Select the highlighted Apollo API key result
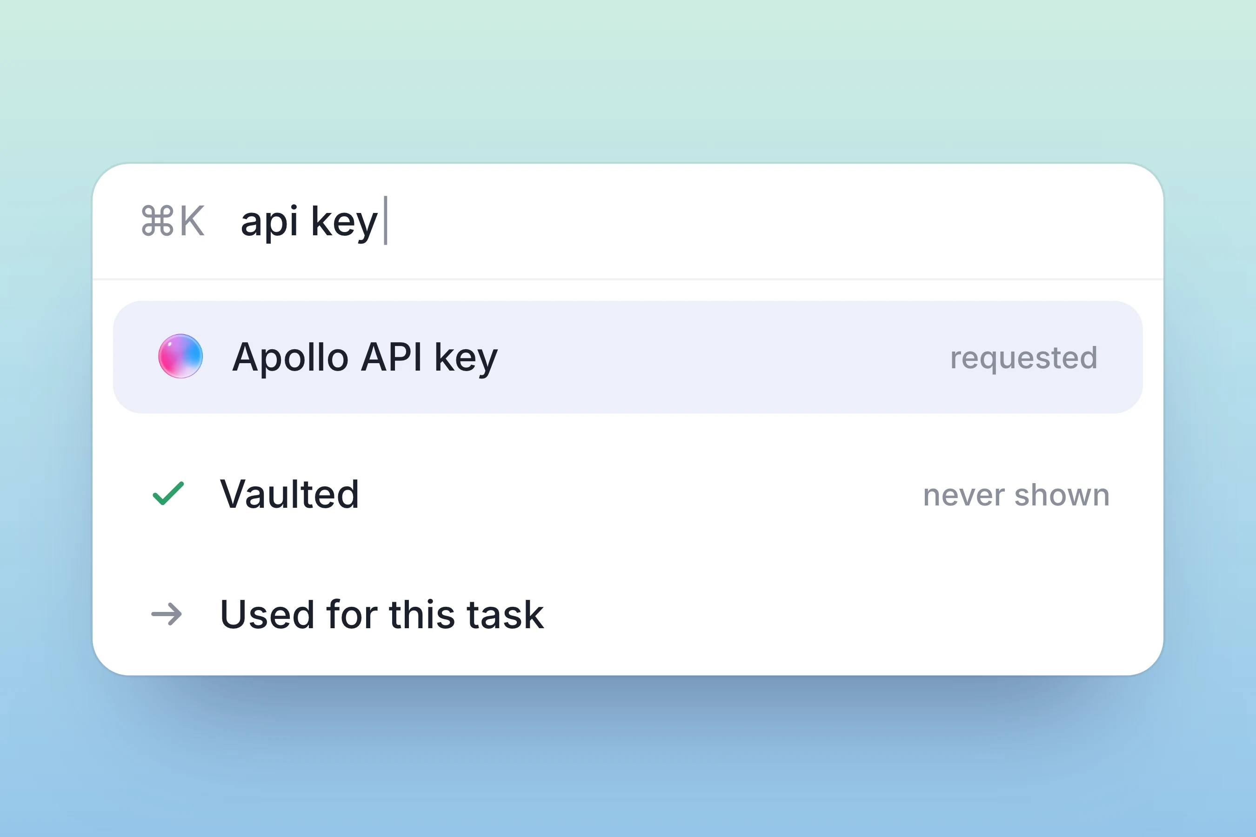 [628, 357]
